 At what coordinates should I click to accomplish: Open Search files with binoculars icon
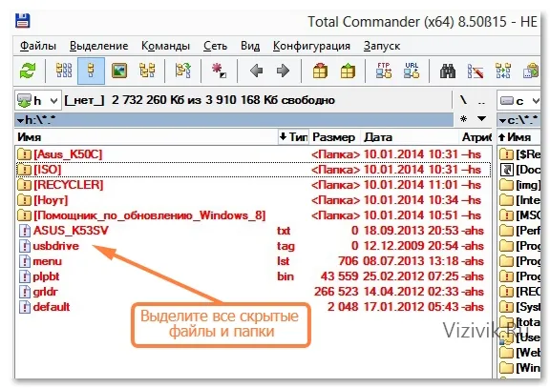click(x=448, y=71)
